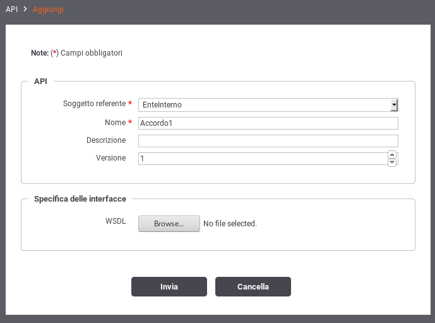Focus the Nome field containing Accordo1
The image size is (435, 323).
pyautogui.click(x=268, y=123)
